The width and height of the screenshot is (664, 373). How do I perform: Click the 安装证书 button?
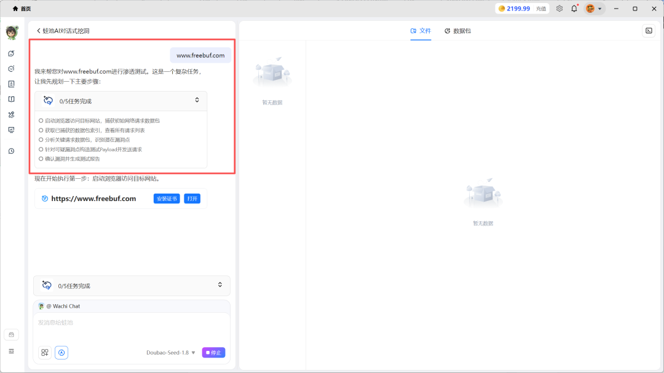point(167,198)
